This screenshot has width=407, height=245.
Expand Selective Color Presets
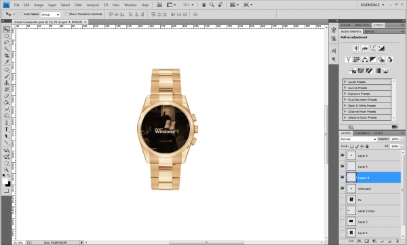click(x=345, y=117)
